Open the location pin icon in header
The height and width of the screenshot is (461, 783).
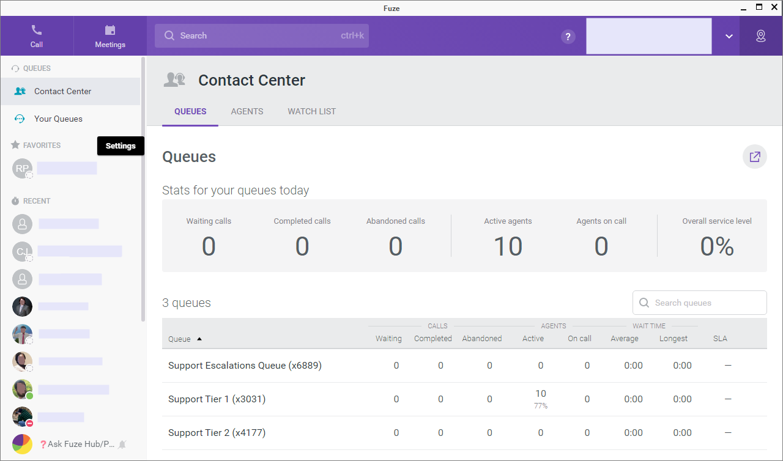click(760, 36)
